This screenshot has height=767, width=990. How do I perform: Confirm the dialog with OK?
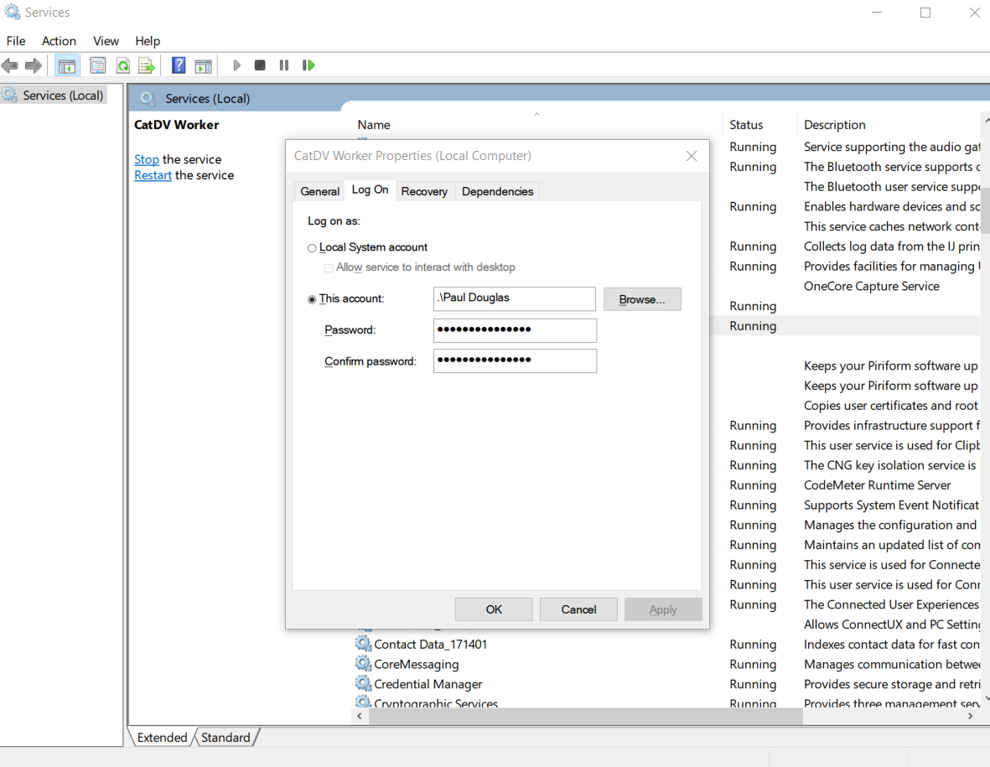point(494,609)
